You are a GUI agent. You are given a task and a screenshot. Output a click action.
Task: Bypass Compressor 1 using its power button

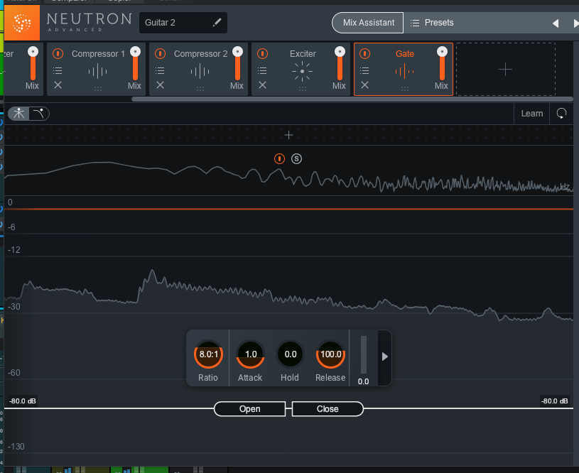point(58,54)
